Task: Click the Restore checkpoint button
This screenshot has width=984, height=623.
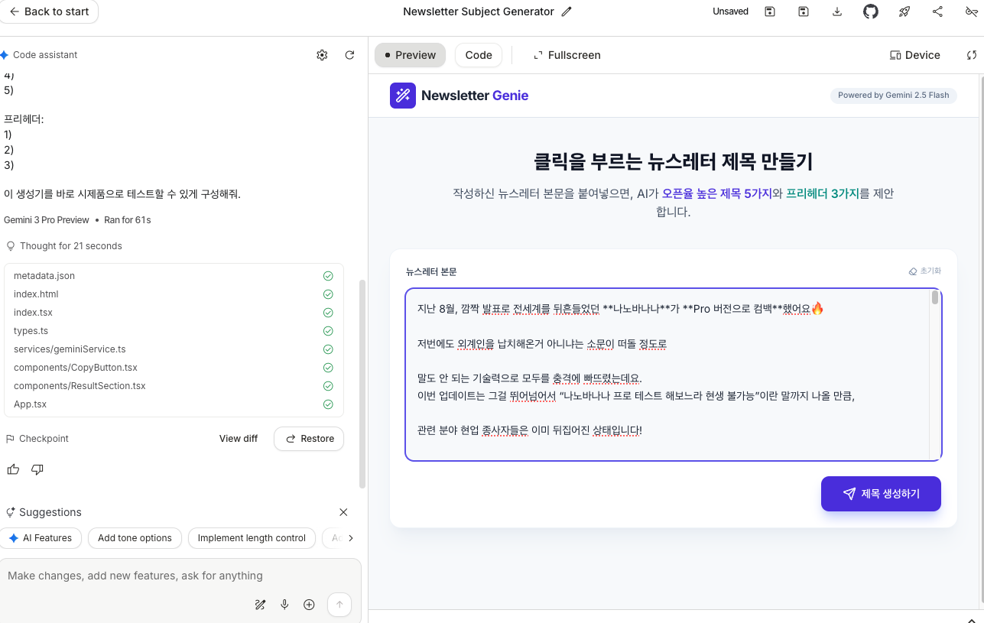Action: pyautogui.click(x=309, y=439)
